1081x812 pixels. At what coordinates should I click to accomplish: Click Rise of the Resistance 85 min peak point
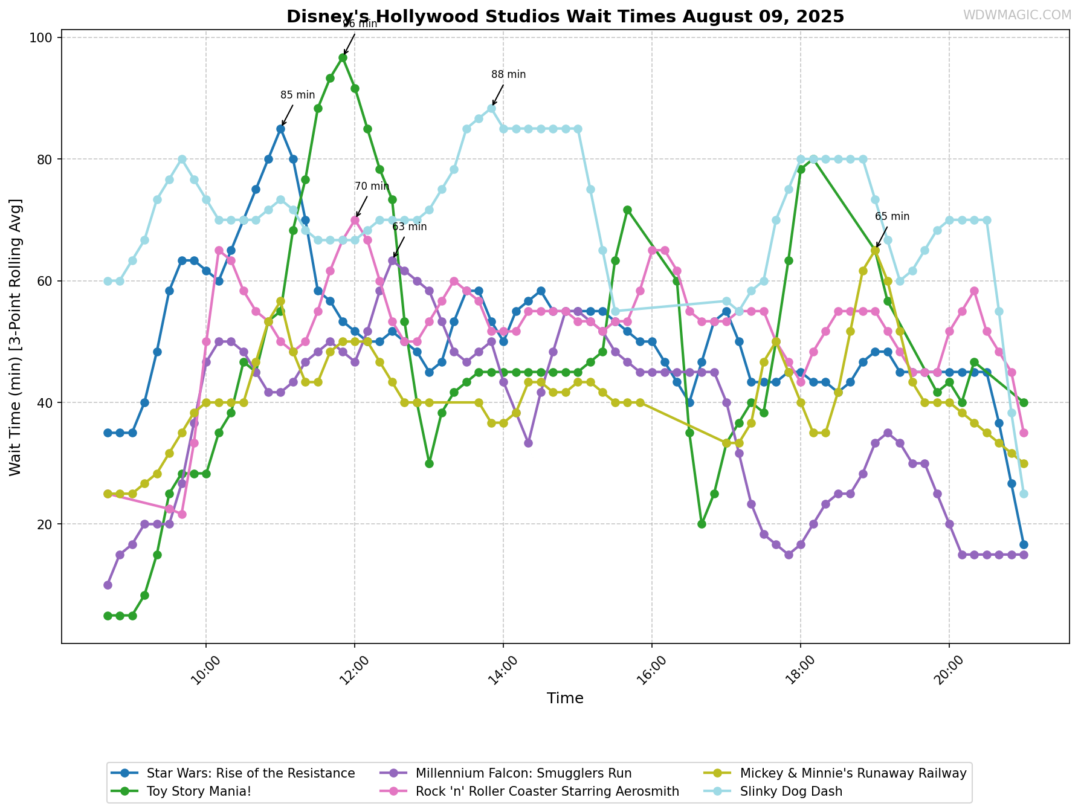280,129
